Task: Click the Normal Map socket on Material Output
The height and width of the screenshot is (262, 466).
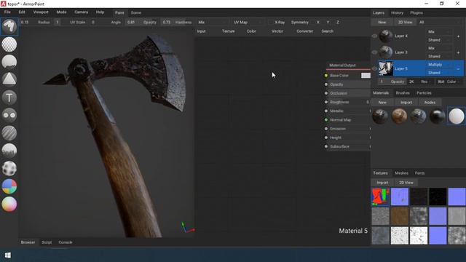Action: (326, 119)
